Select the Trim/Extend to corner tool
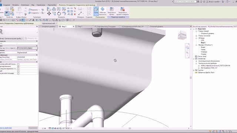The height and width of the screenshot is (133, 237). pos(64,14)
